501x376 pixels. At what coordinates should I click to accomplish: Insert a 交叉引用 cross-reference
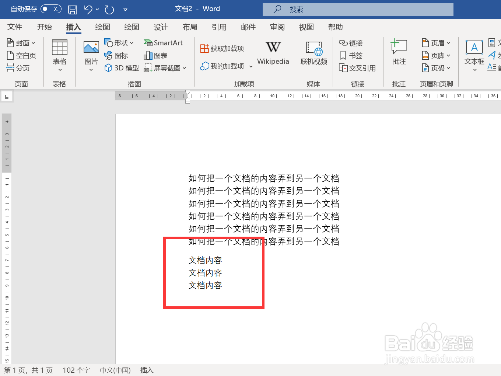(357, 68)
